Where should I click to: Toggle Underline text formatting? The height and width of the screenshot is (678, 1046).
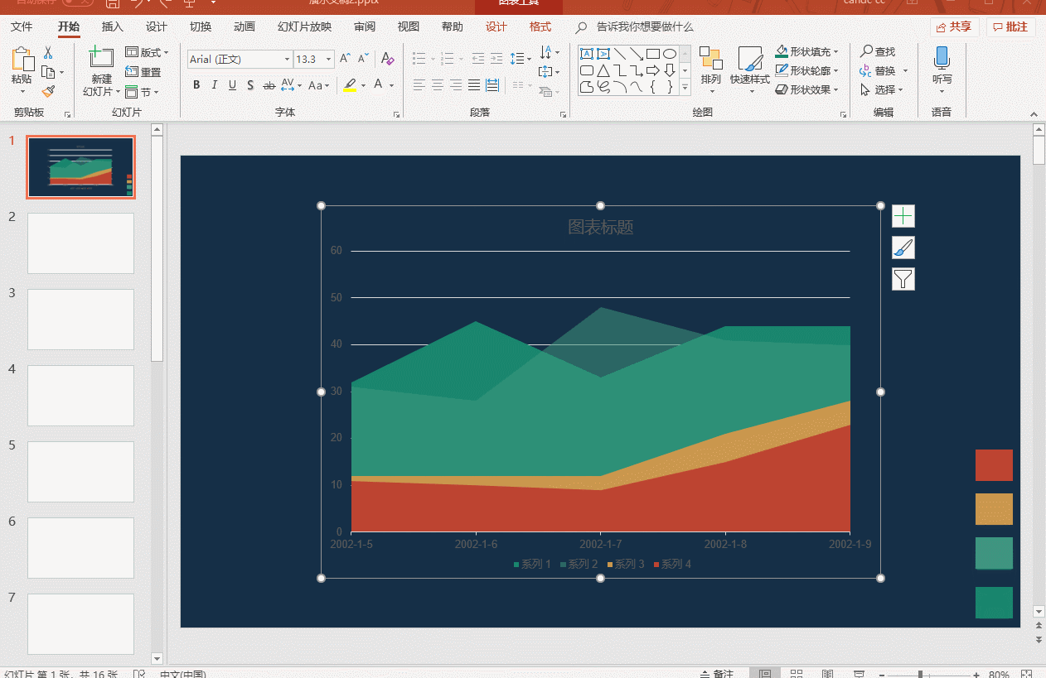click(x=232, y=85)
